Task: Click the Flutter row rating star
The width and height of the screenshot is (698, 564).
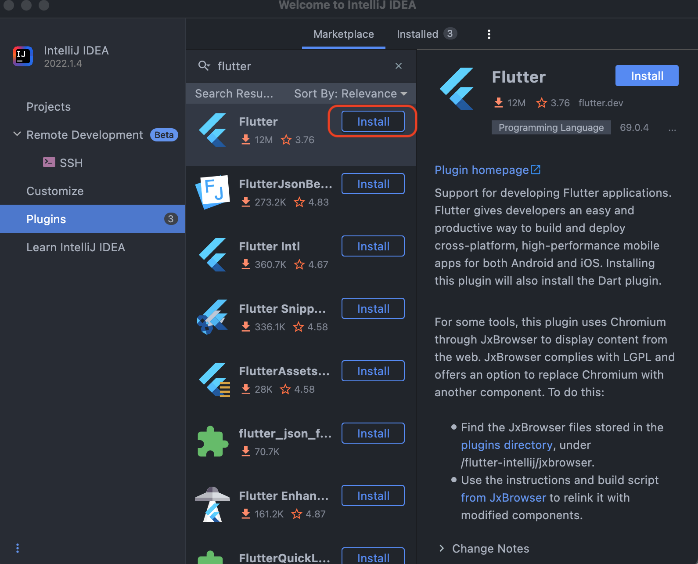Action: (286, 140)
